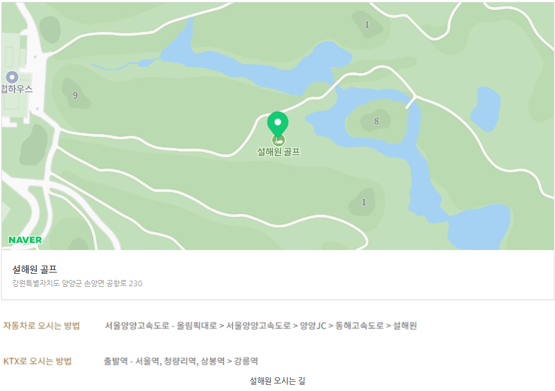Click the address 강원특별자치도 양양군 손양면 공항로 230
555x391 pixels.
click(x=77, y=283)
